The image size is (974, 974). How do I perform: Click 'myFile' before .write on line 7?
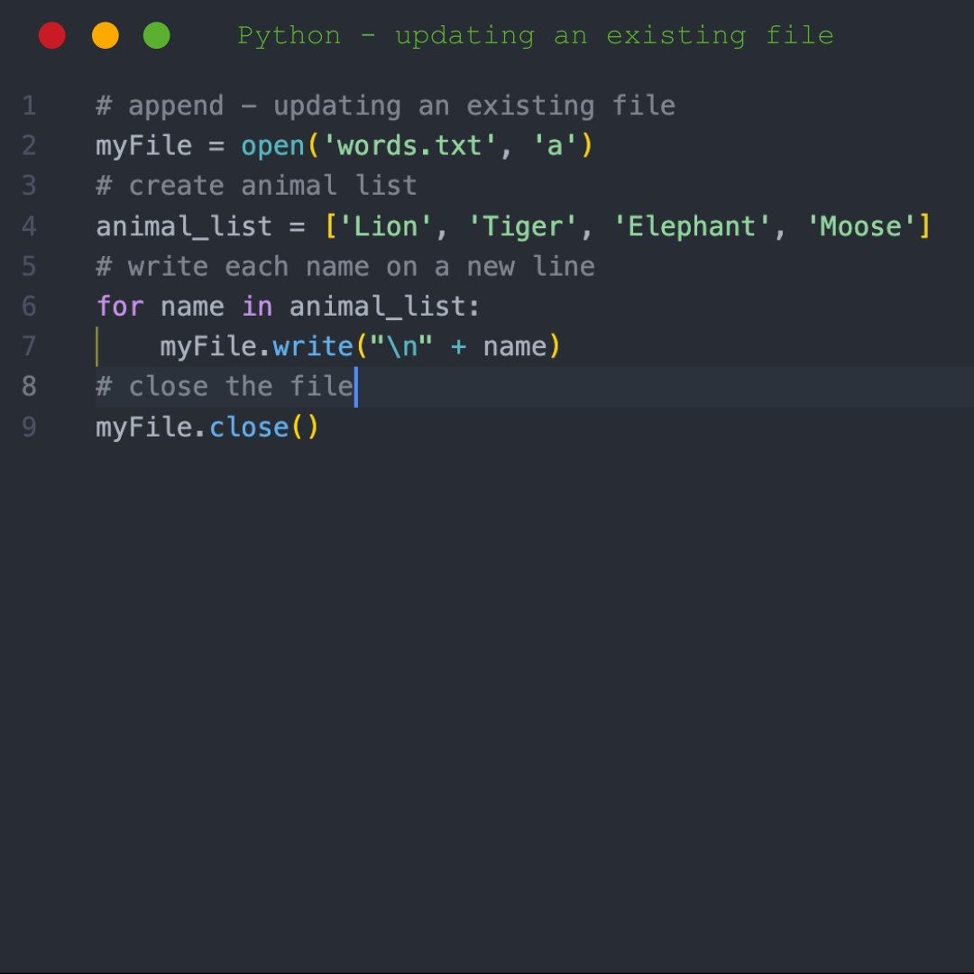pyautogui.click(x=208, y=346)
